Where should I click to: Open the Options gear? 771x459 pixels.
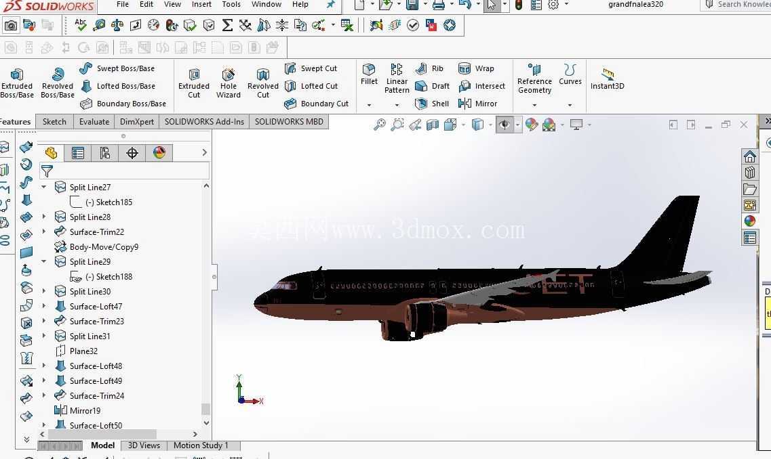[x=553, y=5]
